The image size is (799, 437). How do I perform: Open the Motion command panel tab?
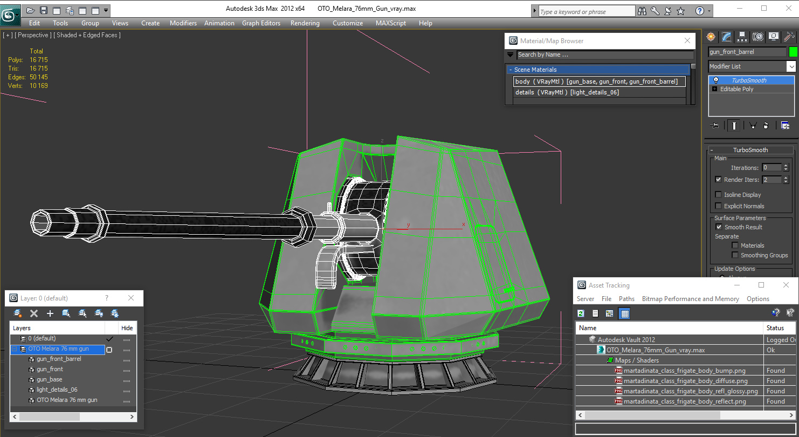pyautogui.click(x=758, y=37)
